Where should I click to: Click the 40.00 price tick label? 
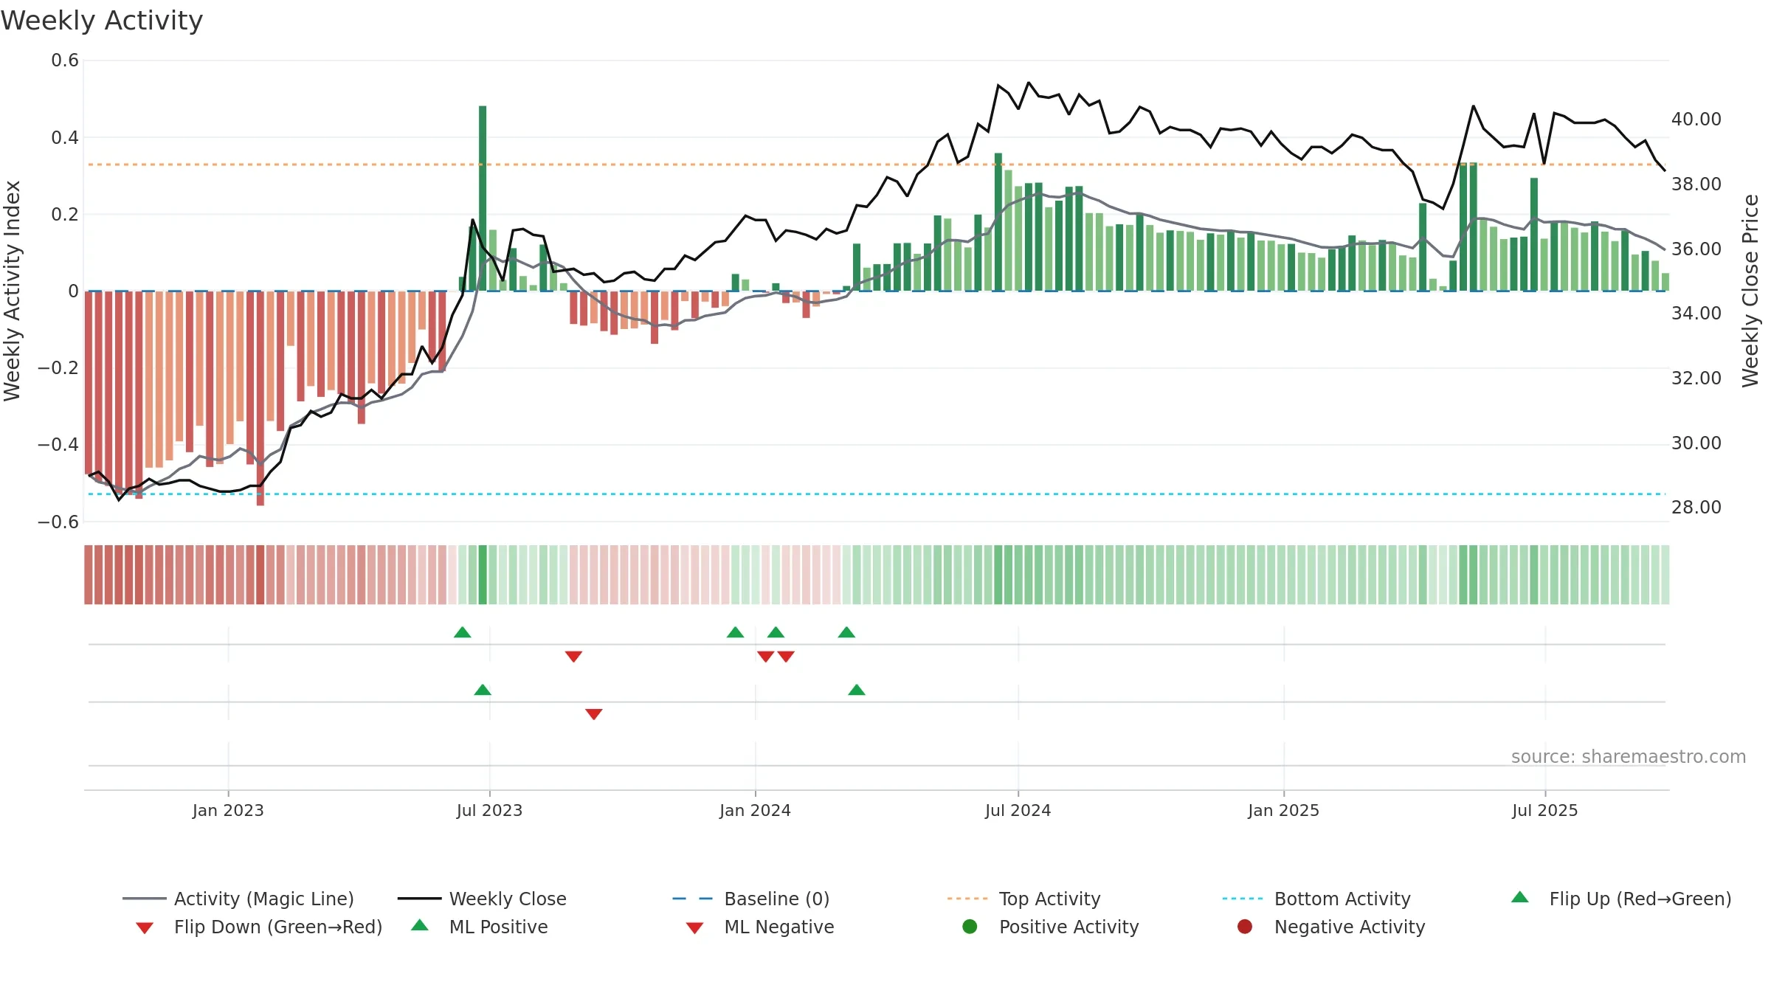click(1696, 120)
